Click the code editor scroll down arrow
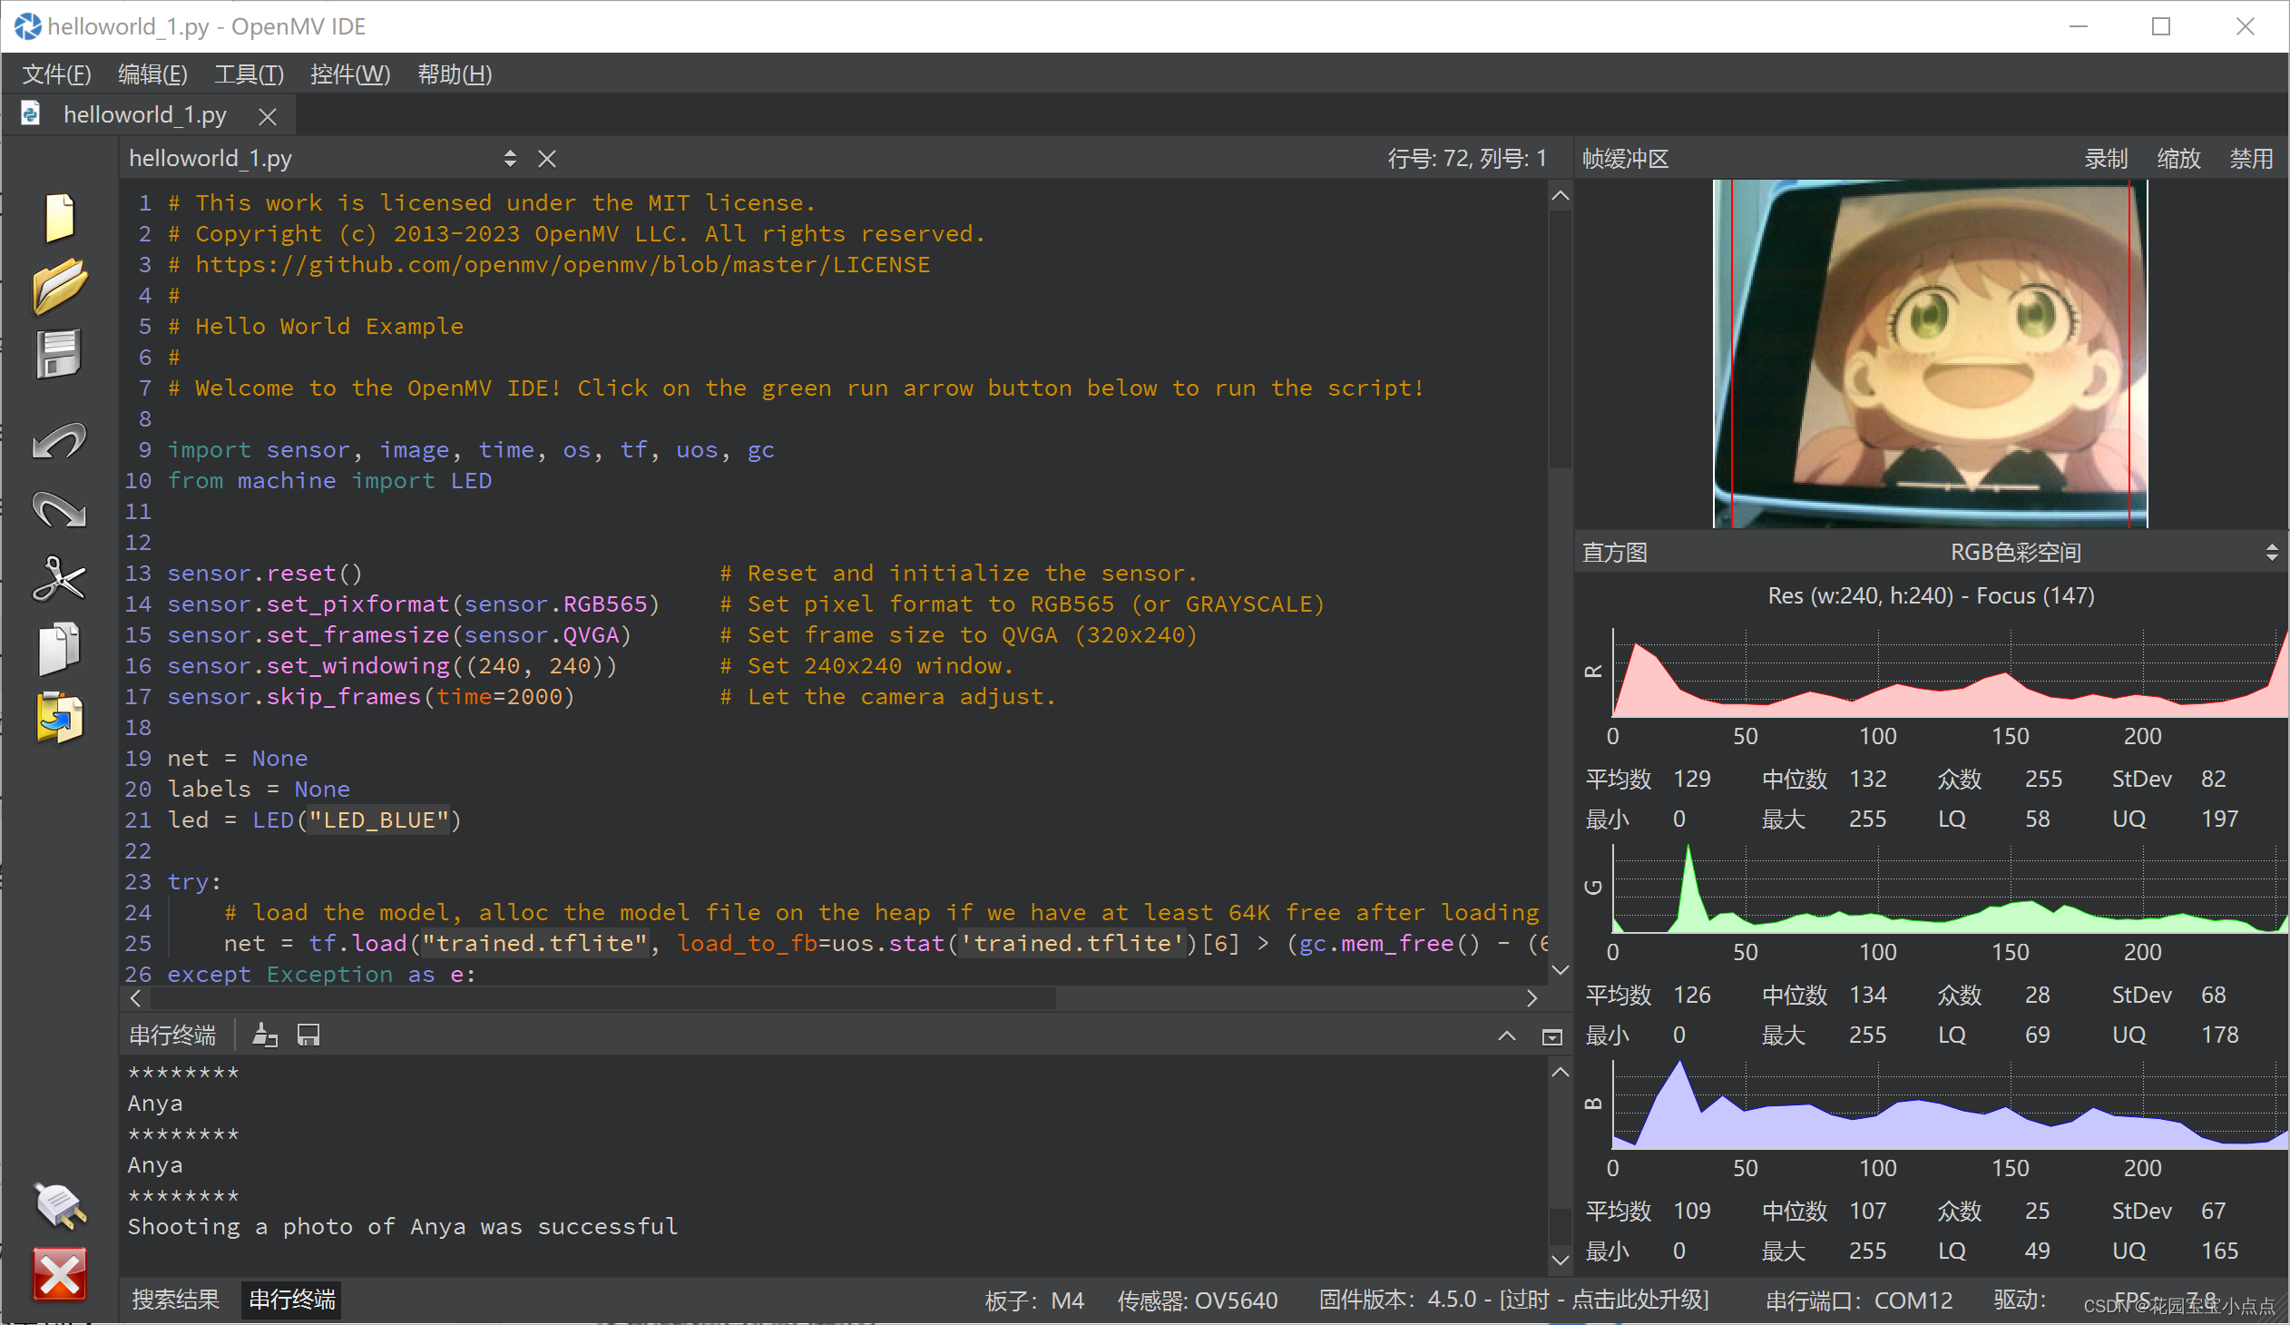Screen dimensions: 2290x1325 1561,969
